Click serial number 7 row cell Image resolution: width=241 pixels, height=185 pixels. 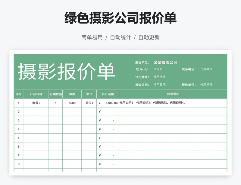[x=19, y=155]
